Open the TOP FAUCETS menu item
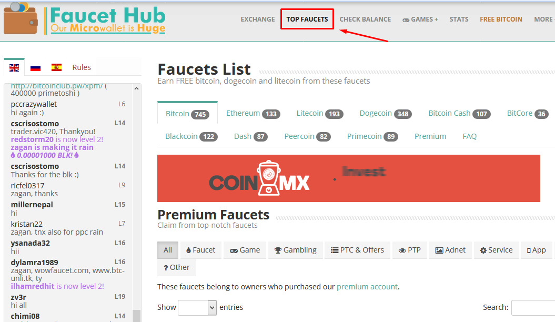 tap(307, 19)
